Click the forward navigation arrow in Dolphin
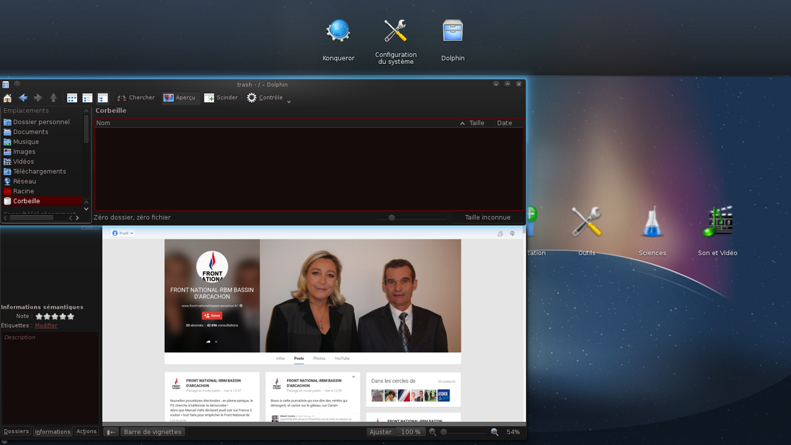The image size is (791, 445). click(x=38, y=98)
